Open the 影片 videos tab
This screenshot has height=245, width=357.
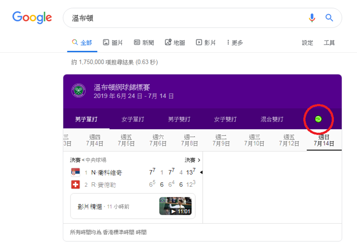point(205,43)
